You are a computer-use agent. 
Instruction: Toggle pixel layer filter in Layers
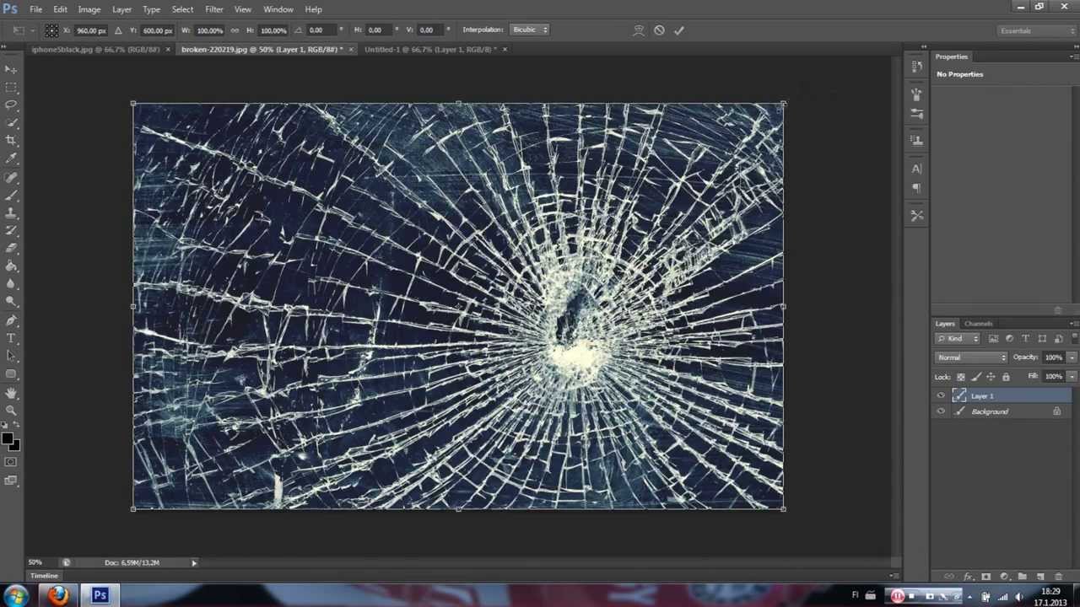[x=993, y=339]
